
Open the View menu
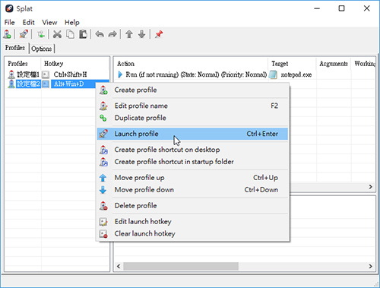click(49, 22)
